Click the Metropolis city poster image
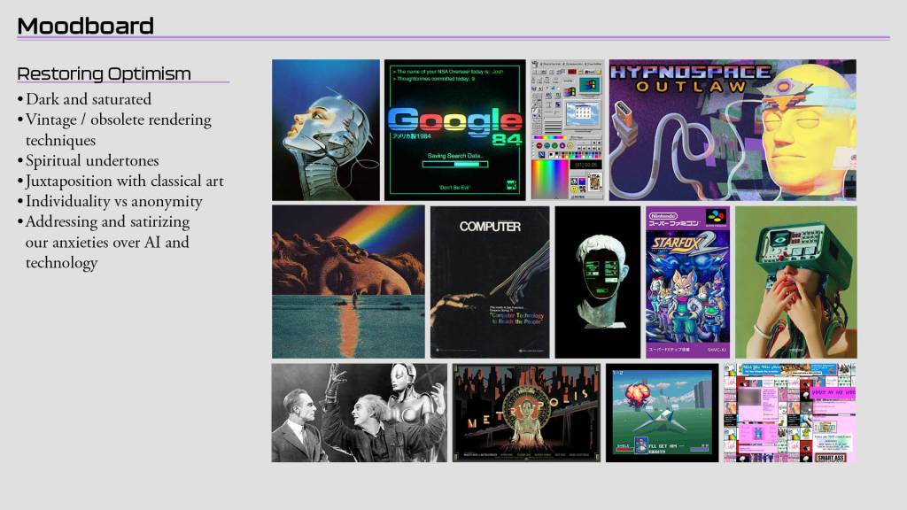Screen dimensions: 907x510 525,412
